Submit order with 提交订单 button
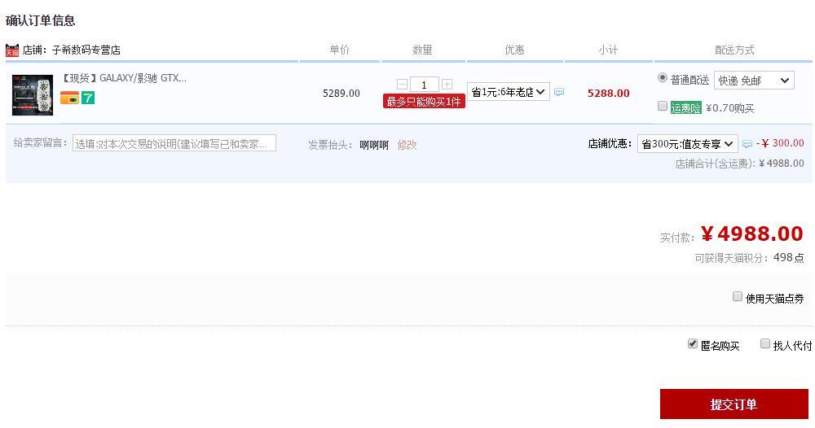This screenshot has height=428, width=815. (x=734, y=404)
